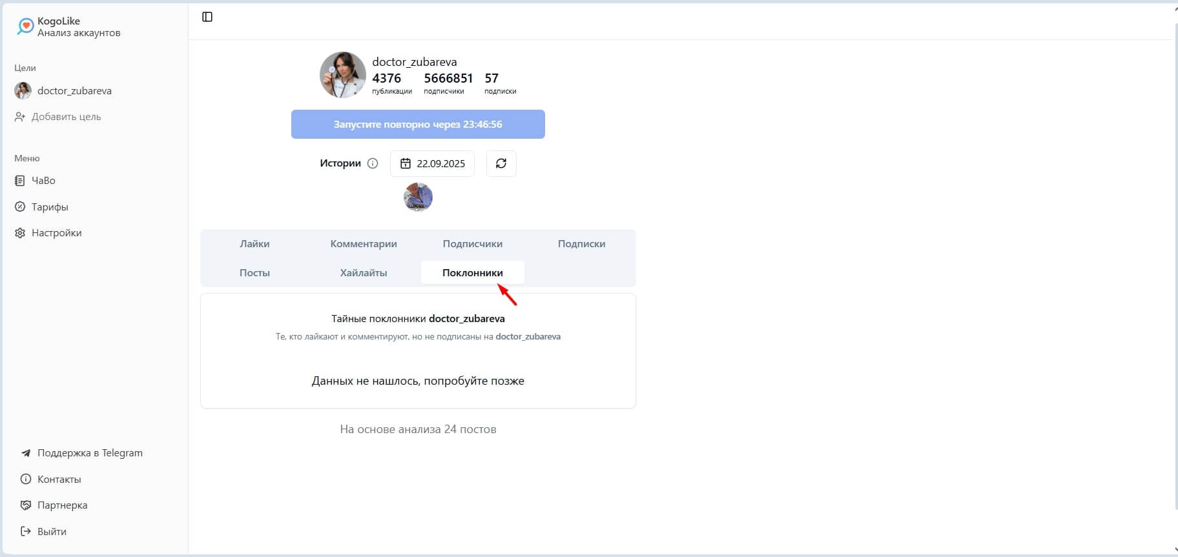The width and height of the screenshot is (1178, 557).
Task: Click Запустите повторно через button
Action: (418, 125)
